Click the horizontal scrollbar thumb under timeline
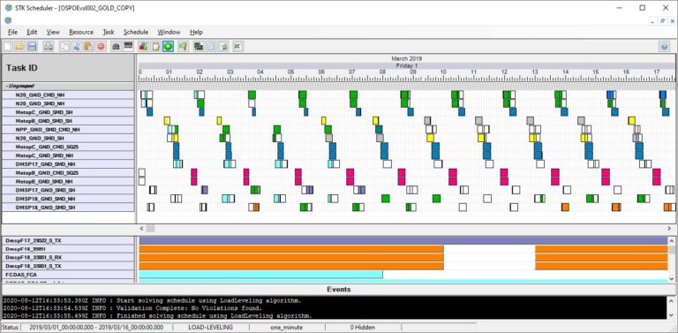The height and width of the screenshot is (333, 678). pyautogui.click(x=150, y=229)
